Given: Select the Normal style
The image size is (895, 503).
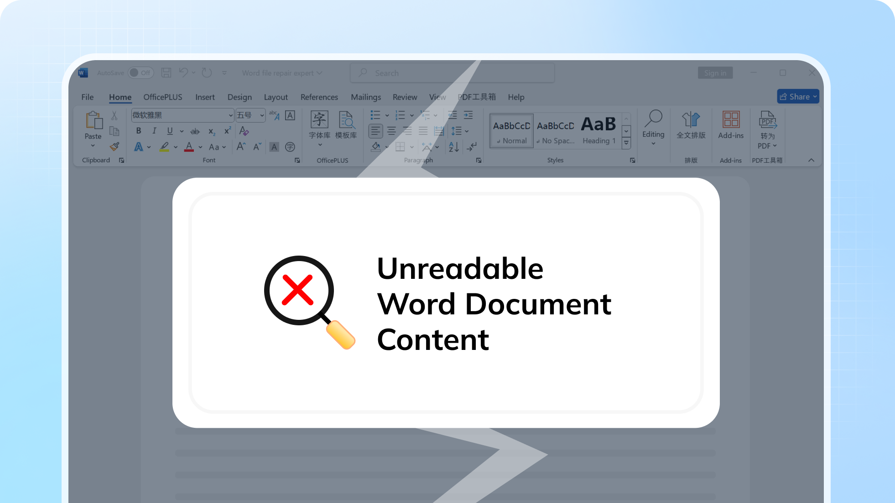Looking at the screenshot, I should pos(512,131).
